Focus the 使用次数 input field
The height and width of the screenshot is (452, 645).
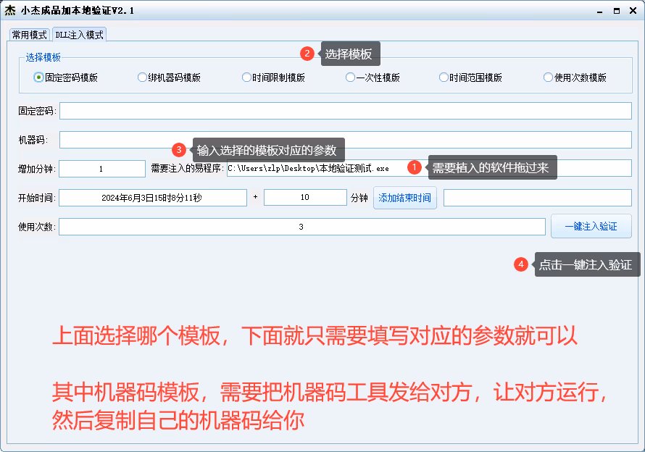pos(301,227)
